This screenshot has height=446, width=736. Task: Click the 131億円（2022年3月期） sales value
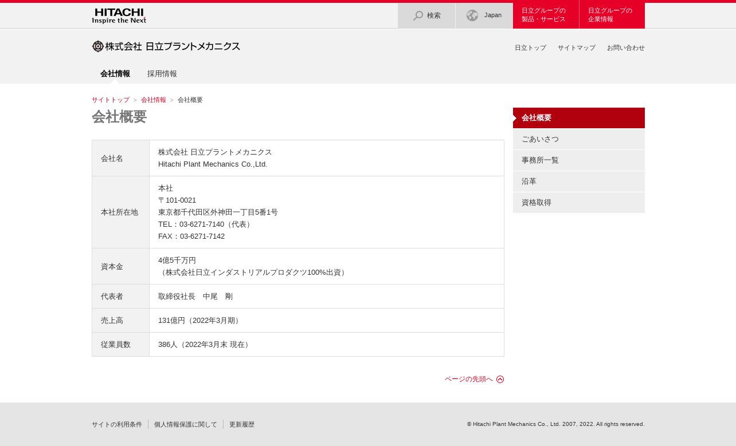tap(200, 321)
